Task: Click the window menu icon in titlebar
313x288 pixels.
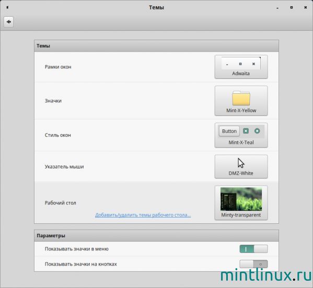Action: point(7,7)
